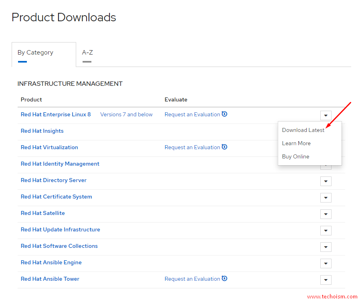Open the Red Hat Identity Management link
362x302 pixels.
click(x=60, y=164)
